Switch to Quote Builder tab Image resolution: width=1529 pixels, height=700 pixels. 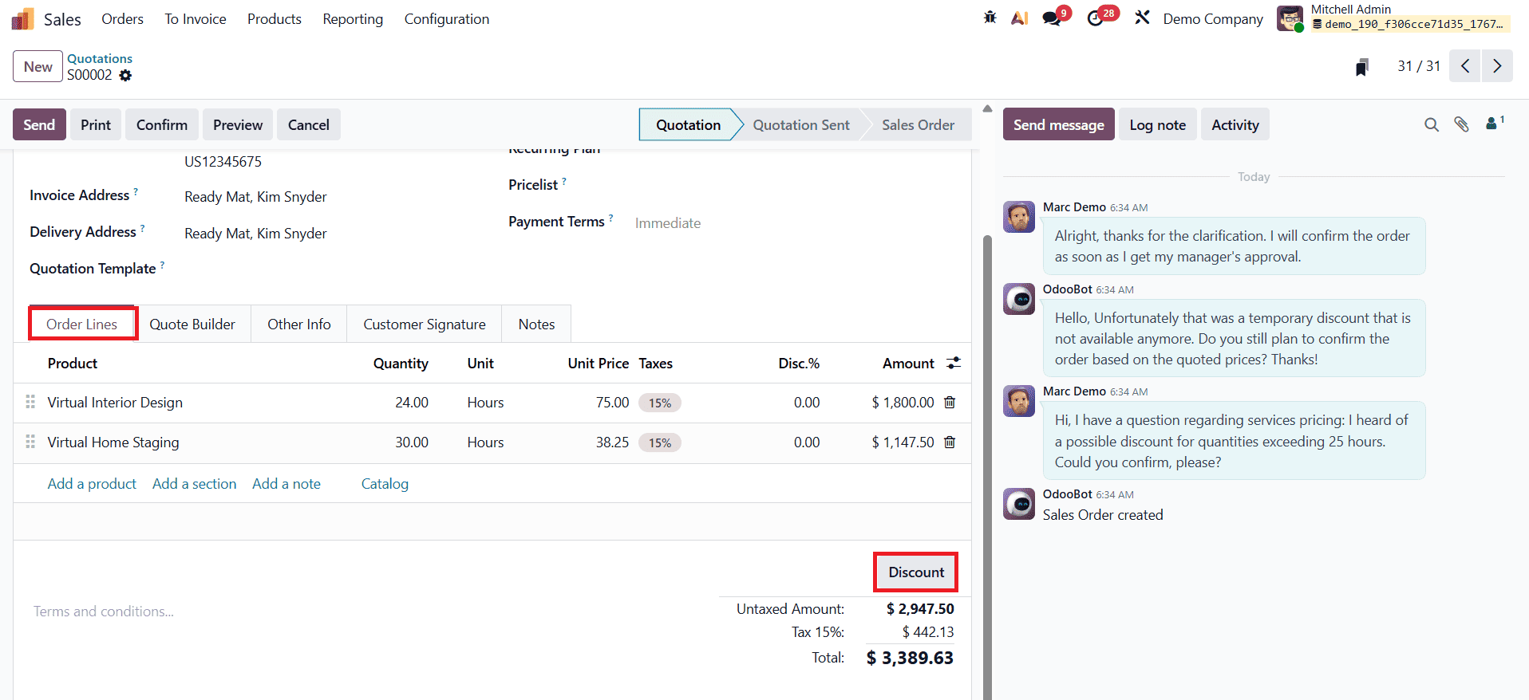[192, 324]
